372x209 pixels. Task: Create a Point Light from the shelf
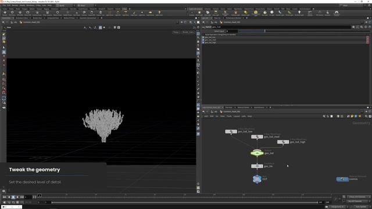click(199, 13)
